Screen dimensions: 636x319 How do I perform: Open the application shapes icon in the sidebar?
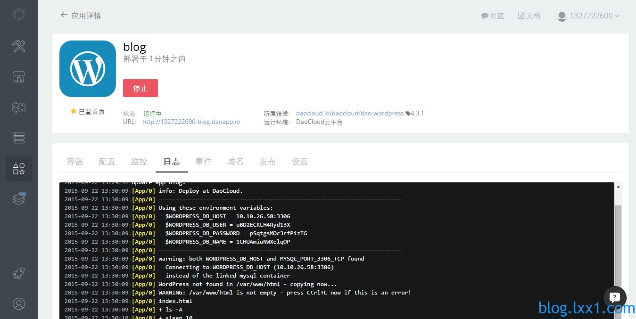(19, 169)
